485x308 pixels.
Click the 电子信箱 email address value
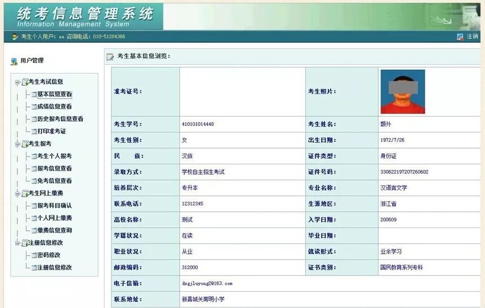tap(207, 283)
